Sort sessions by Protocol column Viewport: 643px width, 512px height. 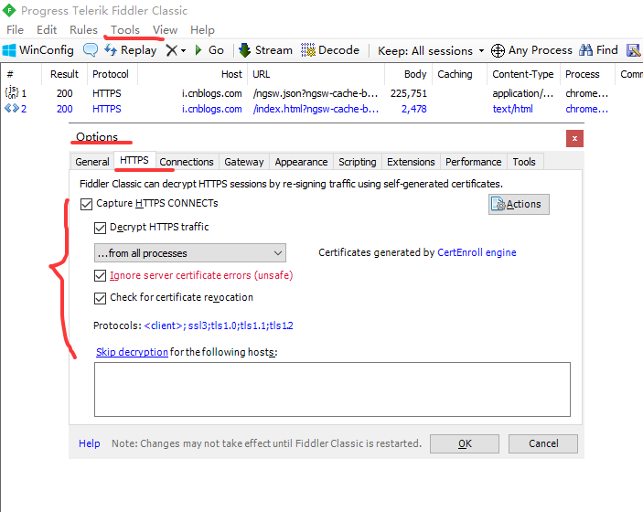[x=111, y=74]
